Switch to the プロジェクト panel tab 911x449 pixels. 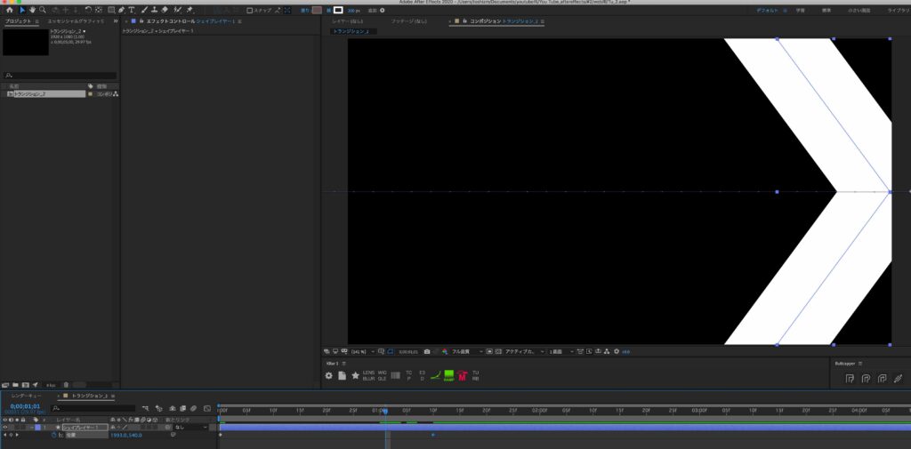pyautogui.click(x=18, y=21)
